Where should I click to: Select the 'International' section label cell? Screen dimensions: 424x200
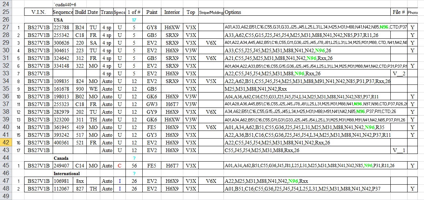[x=67, y=173]
